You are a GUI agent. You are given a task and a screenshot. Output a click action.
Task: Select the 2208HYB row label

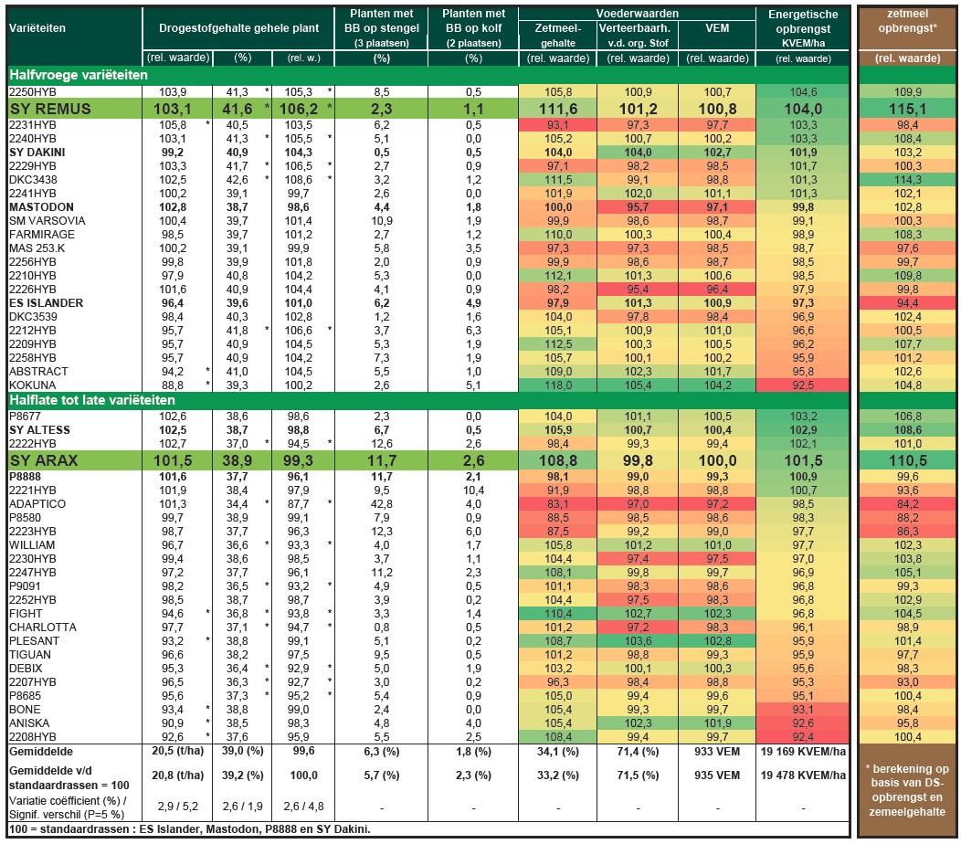click(x=33, y=737)
